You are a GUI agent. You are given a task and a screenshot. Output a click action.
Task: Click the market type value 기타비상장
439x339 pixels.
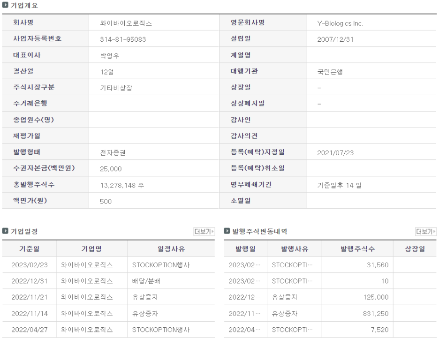pyautogui.click(x=116, y=88)
